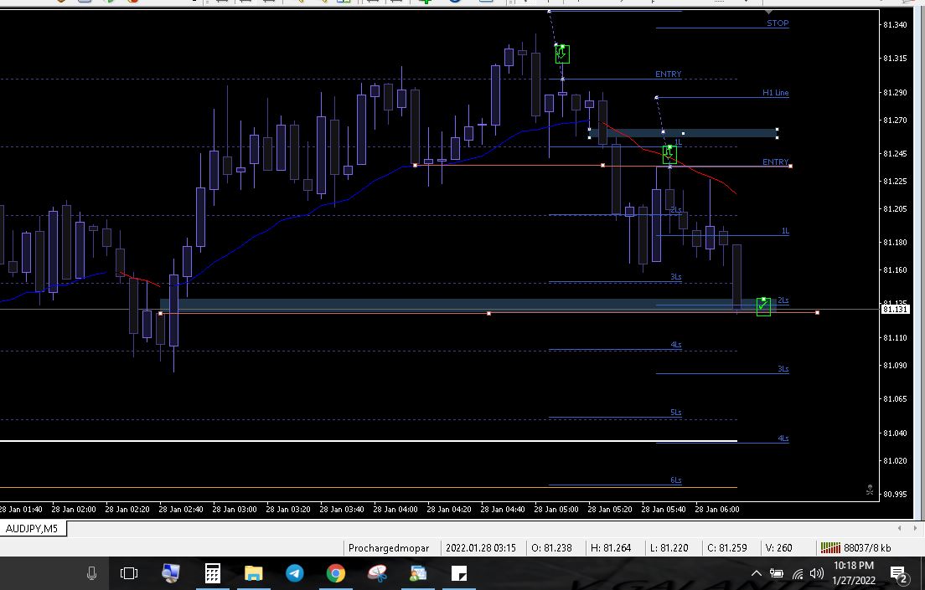This screenshot has width=925, height=590.
Task: Click the C: 81.259 close price field
Action: [x=726, y=547]
